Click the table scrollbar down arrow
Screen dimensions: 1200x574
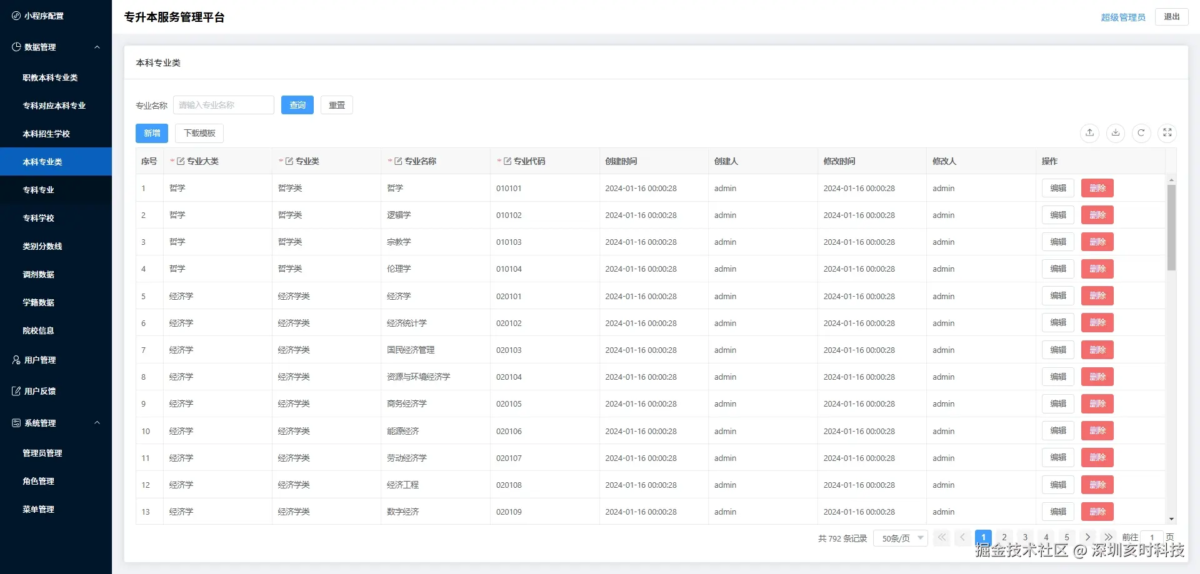pyautogui.click(x=1171, y=519)
